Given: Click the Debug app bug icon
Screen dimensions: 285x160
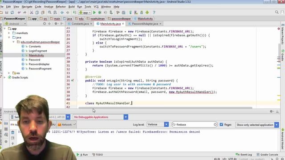Looking at the screenshot, I should point(100,12).
